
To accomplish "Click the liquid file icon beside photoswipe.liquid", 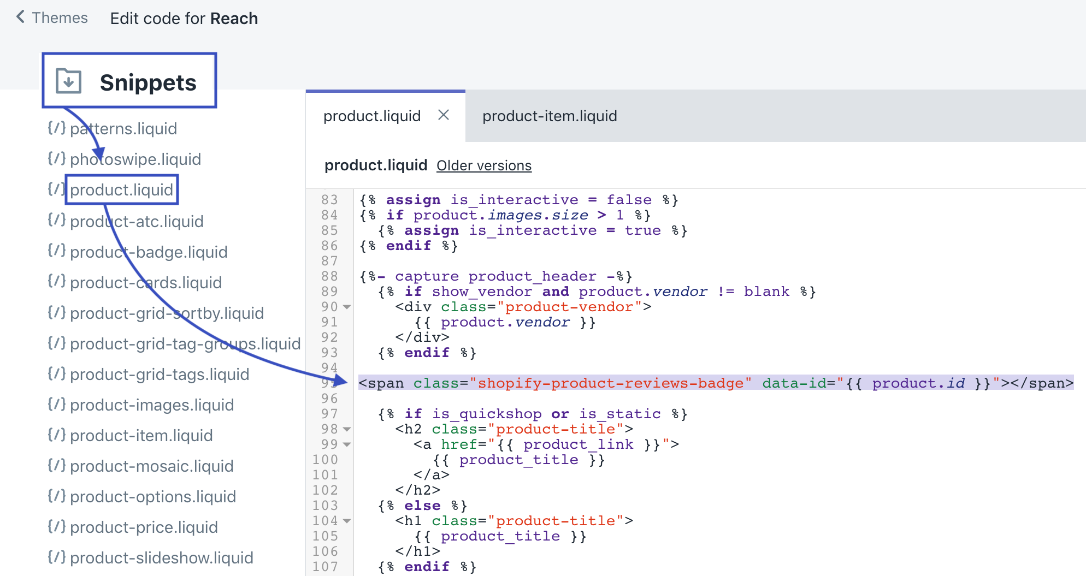I will pos(56,158).
